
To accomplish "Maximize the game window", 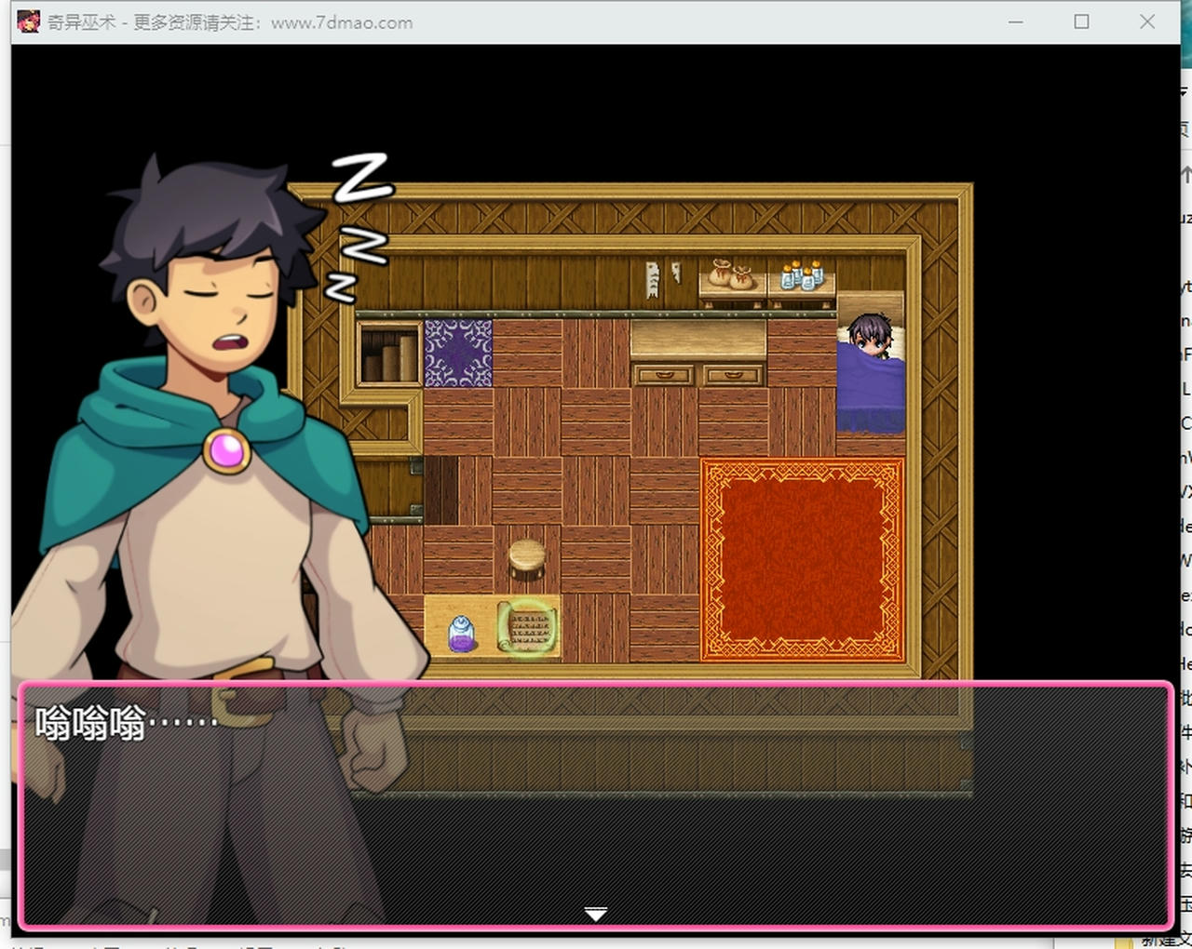I will click(1081, 21).
